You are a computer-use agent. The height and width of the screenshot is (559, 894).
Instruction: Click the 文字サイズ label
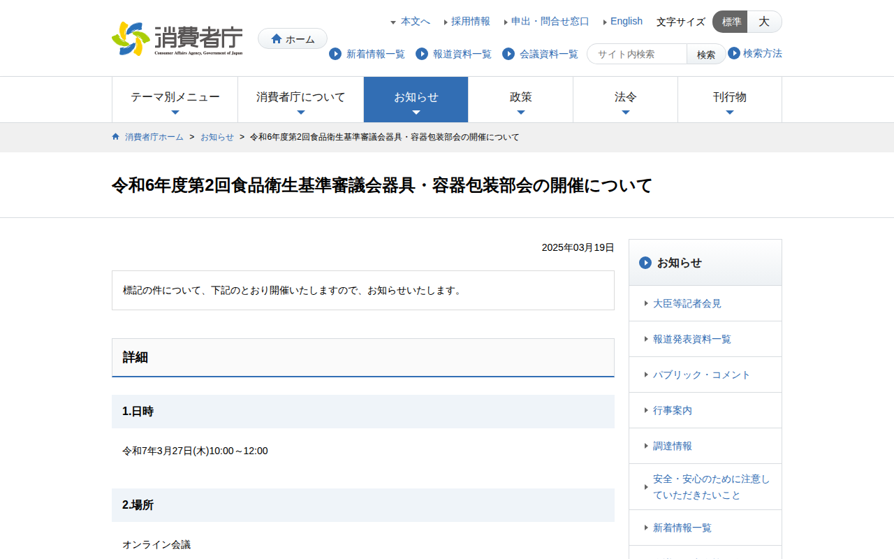pyautogui.click(x=681, y=22)
